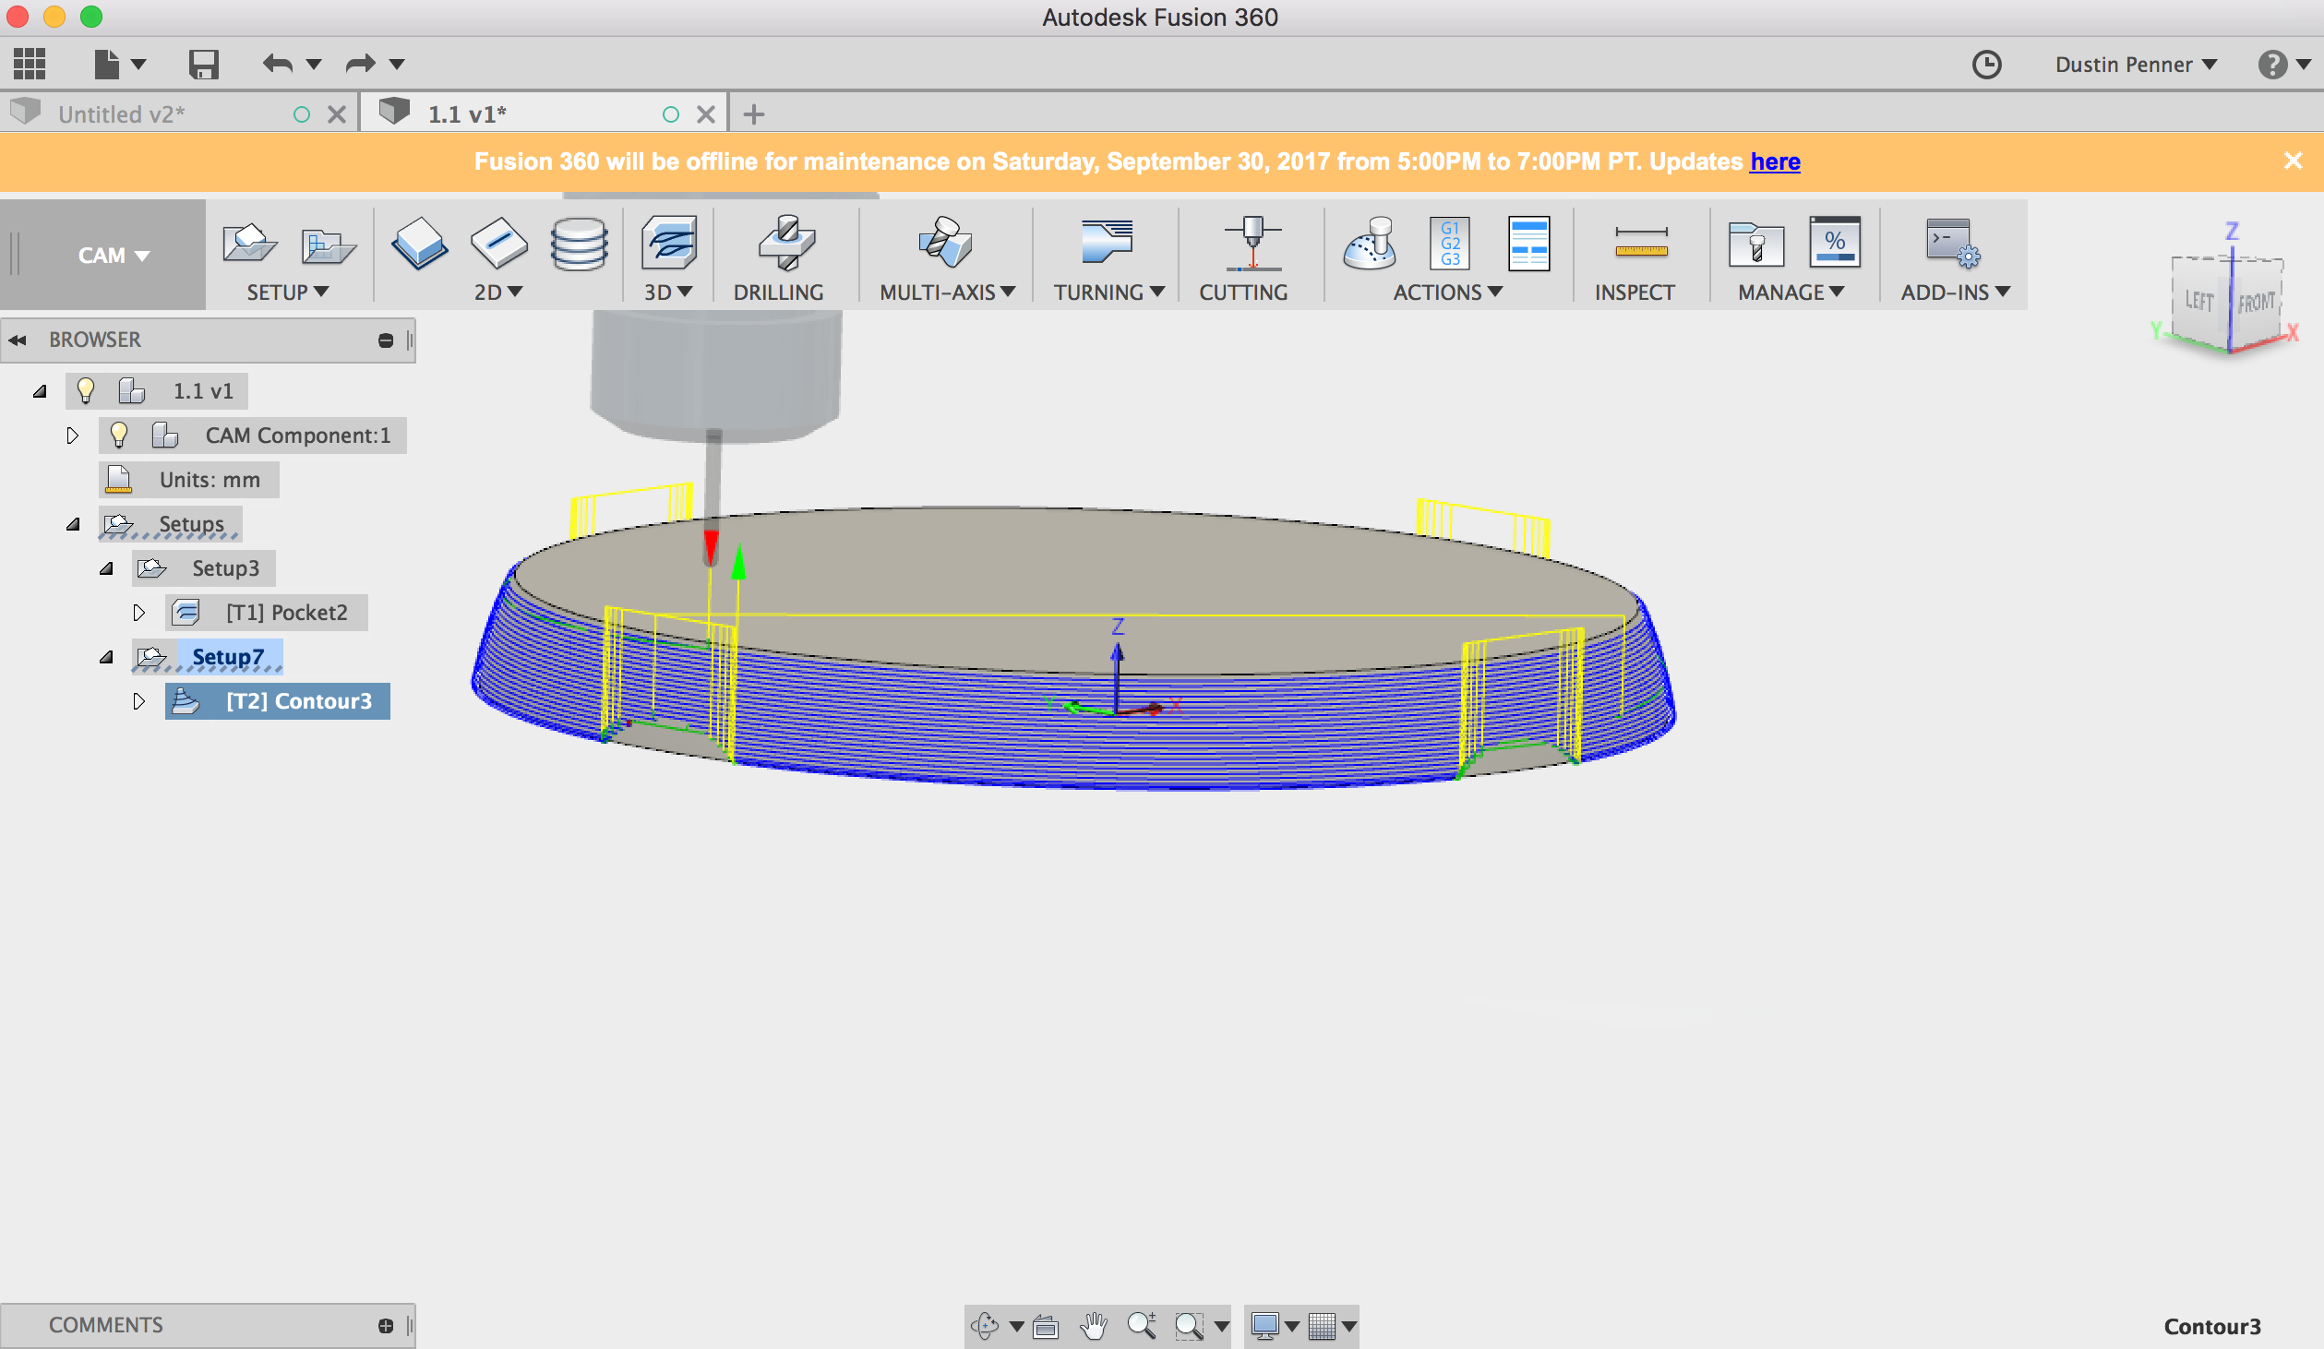The width and height of the screenshot is (2324, 1349).
Task: Open the Setup Sheet icon
Action: coord(1528,243)
